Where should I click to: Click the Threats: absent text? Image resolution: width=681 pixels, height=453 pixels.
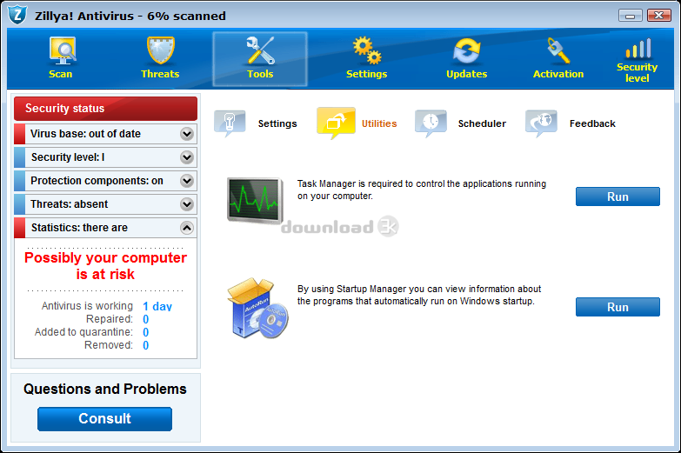click(69, 204)
